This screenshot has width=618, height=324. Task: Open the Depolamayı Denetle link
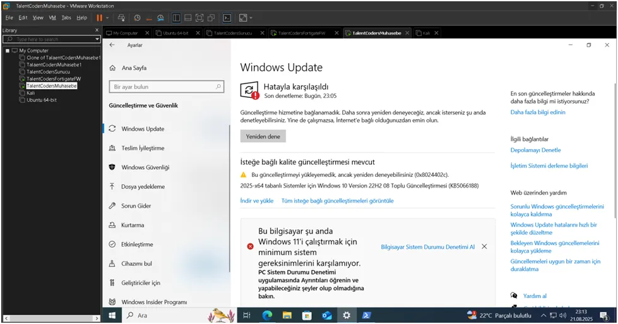pyautogui.click(x=535, y=150)
